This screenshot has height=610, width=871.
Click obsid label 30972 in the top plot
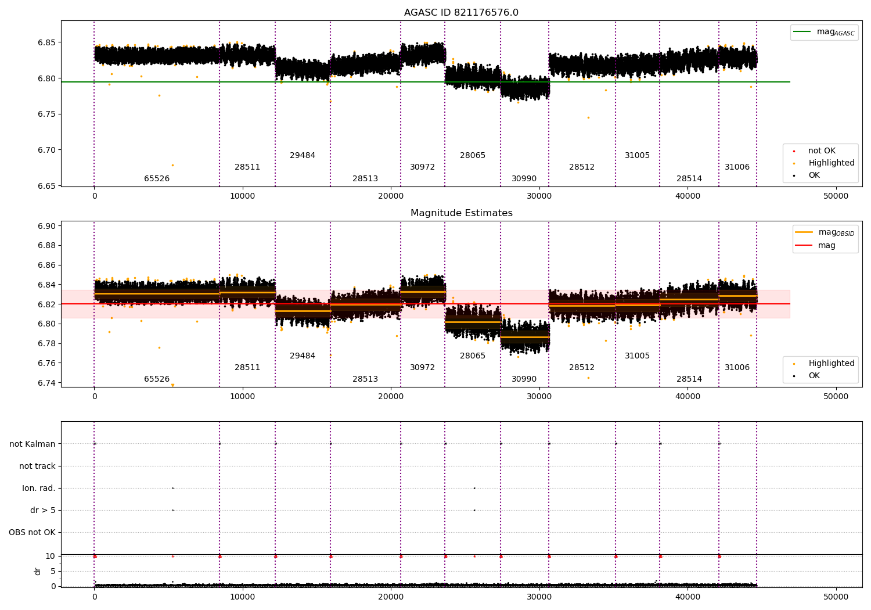422,167
